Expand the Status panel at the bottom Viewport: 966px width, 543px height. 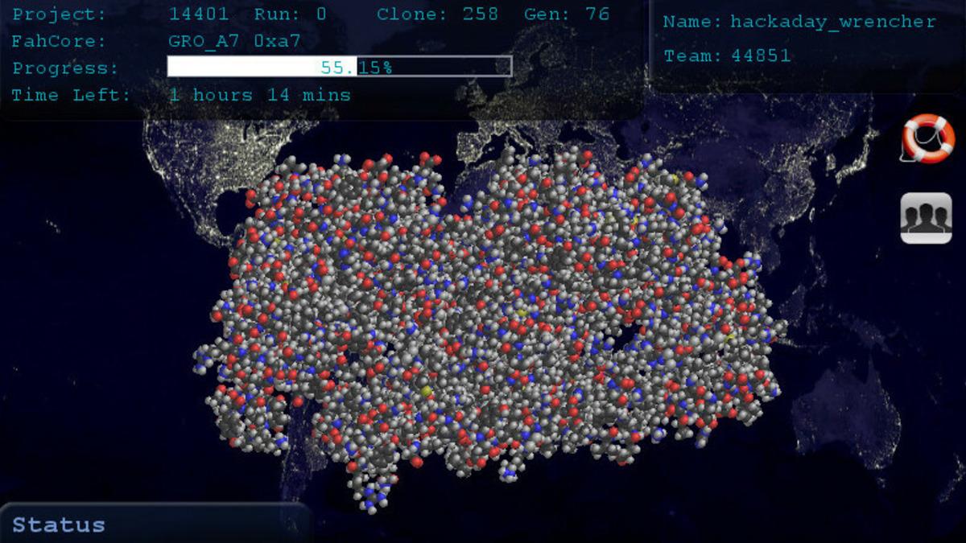coord(59,525)
